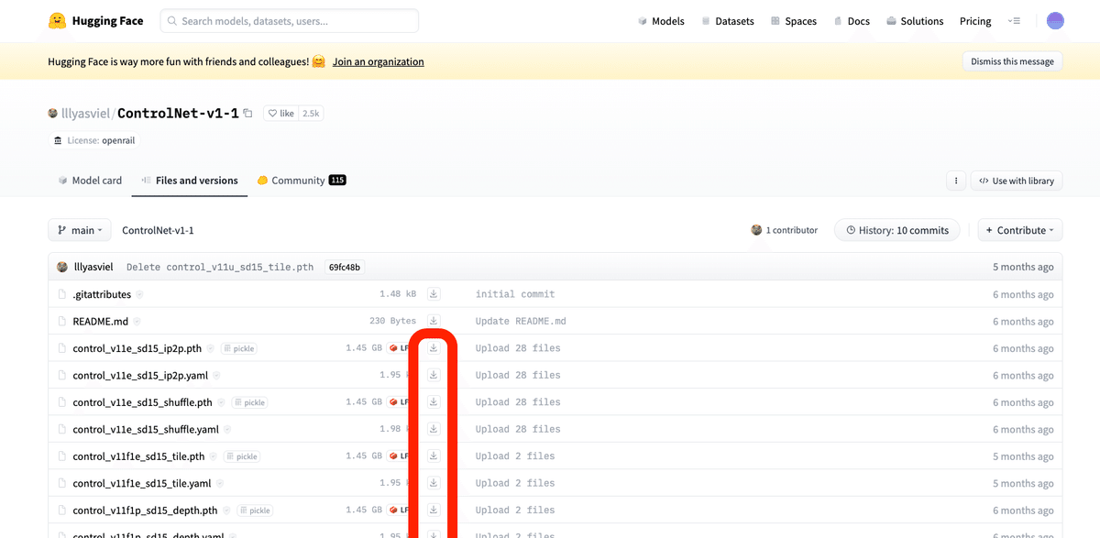The image size is (1100, 538).
Task: Click the Community 115 discussions badge
Action: (337, 181)
